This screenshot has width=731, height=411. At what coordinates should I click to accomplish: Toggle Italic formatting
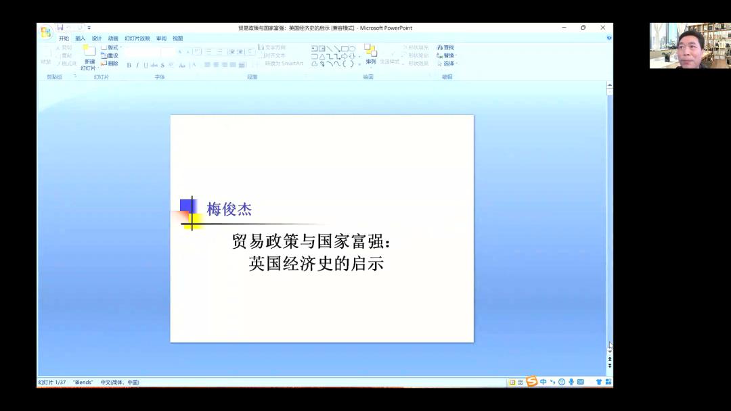(x=137, y=65)
